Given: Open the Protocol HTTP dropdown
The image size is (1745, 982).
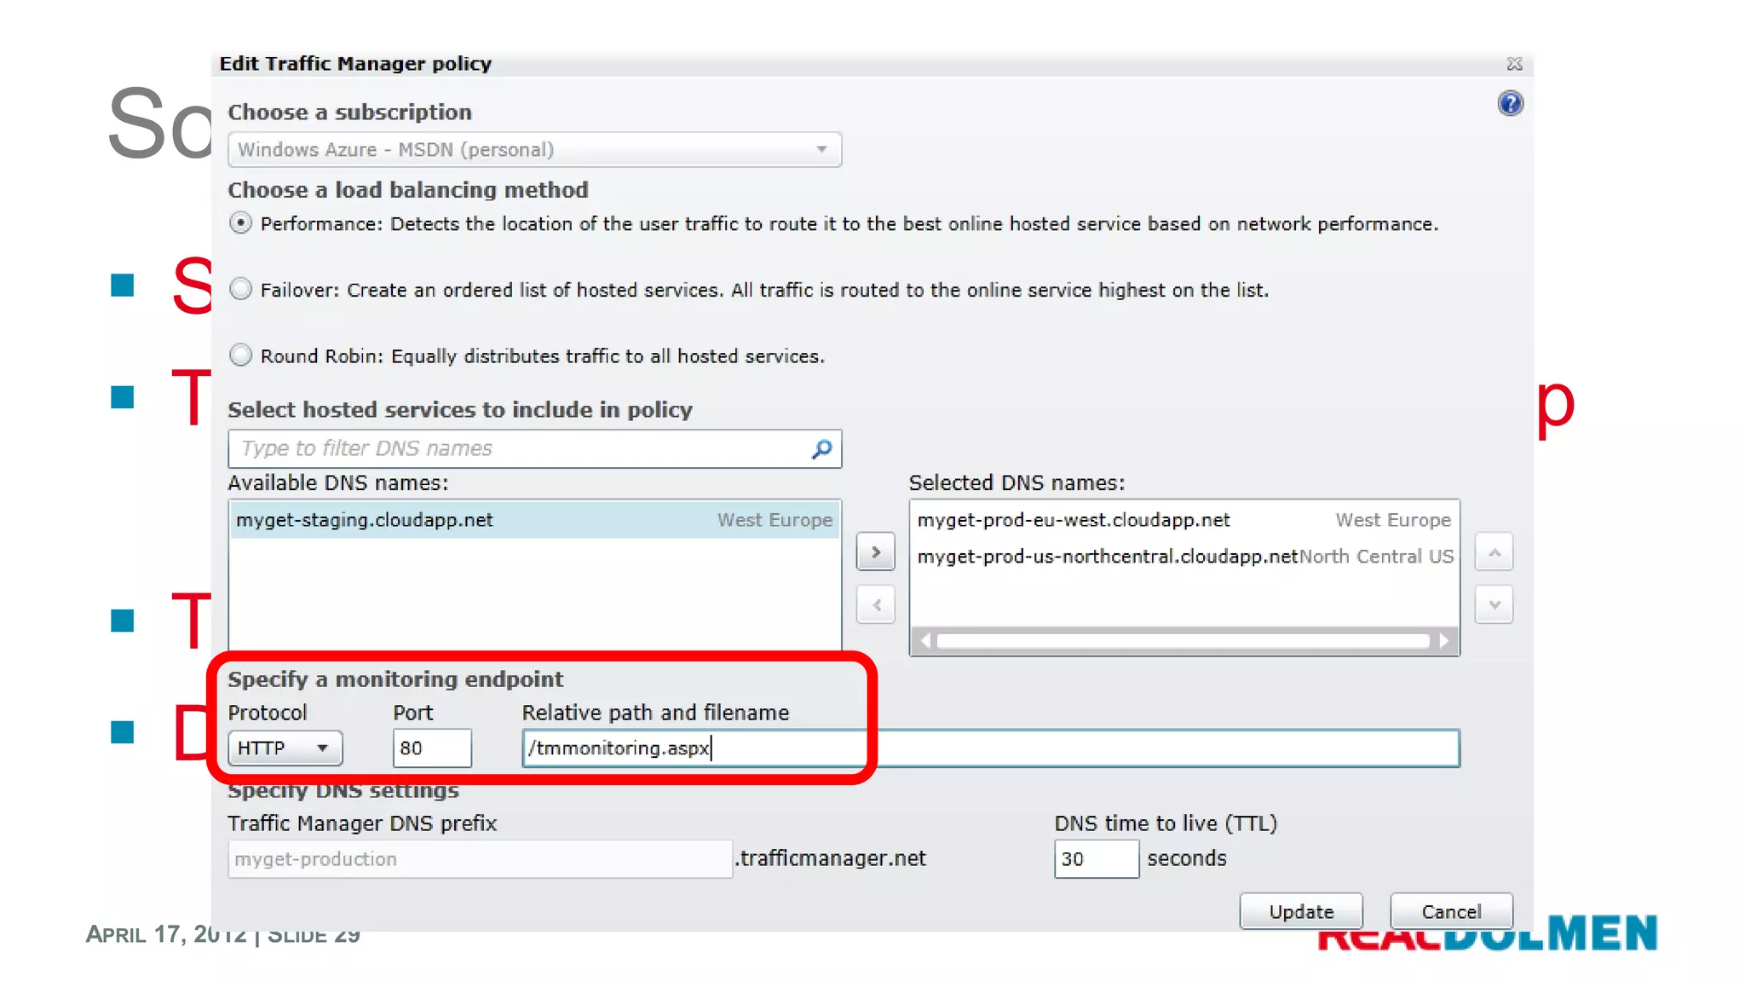Looking at the screenshot, I should pos(285,748).
